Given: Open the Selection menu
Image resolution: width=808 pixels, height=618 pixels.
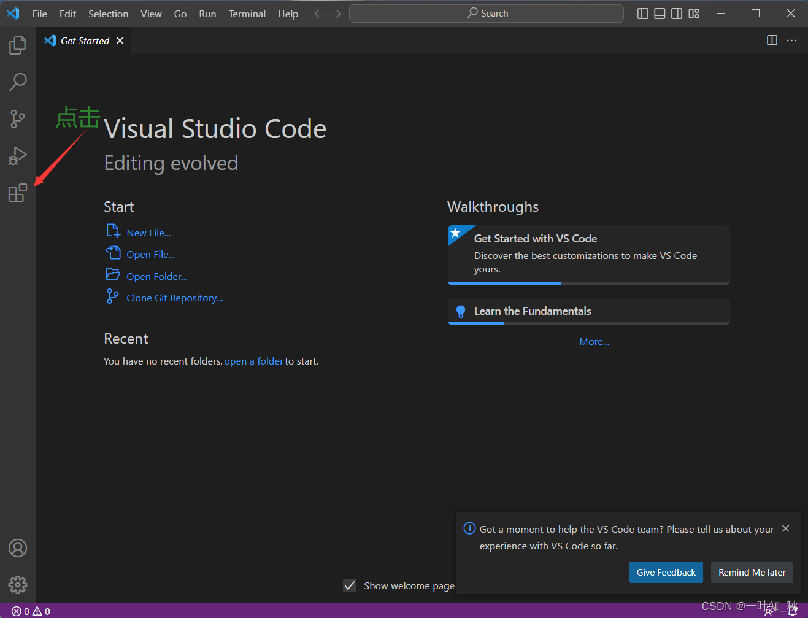Looking at the screenshot, I should [108, 14].
